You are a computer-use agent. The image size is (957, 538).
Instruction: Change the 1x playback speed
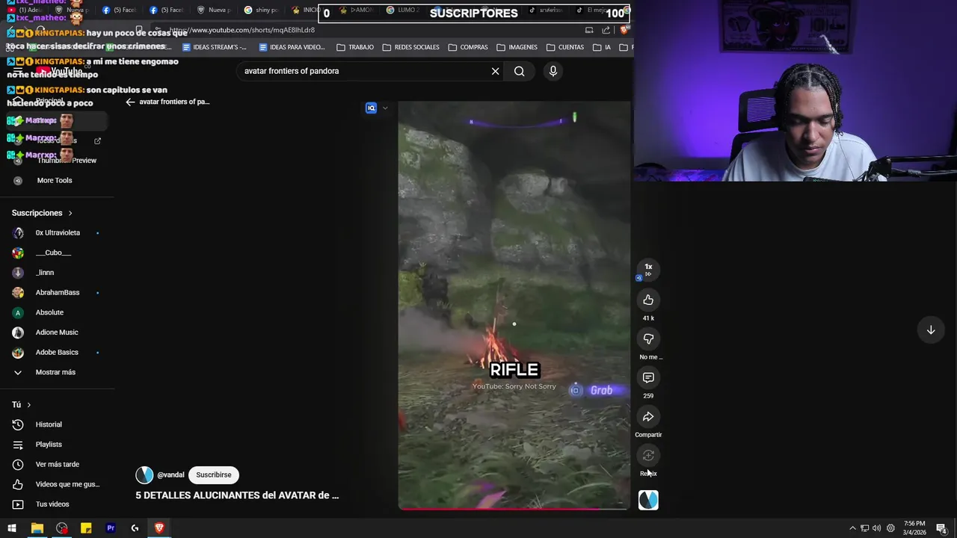[x=648, y=269]
